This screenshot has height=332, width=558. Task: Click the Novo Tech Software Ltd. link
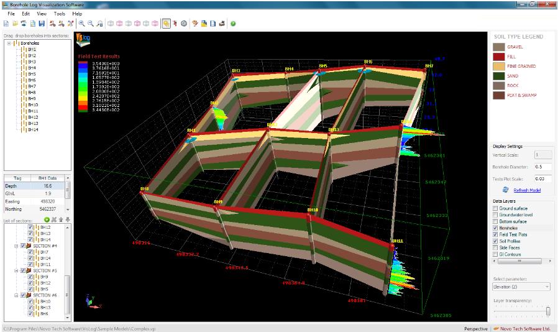tap(524, 328)
